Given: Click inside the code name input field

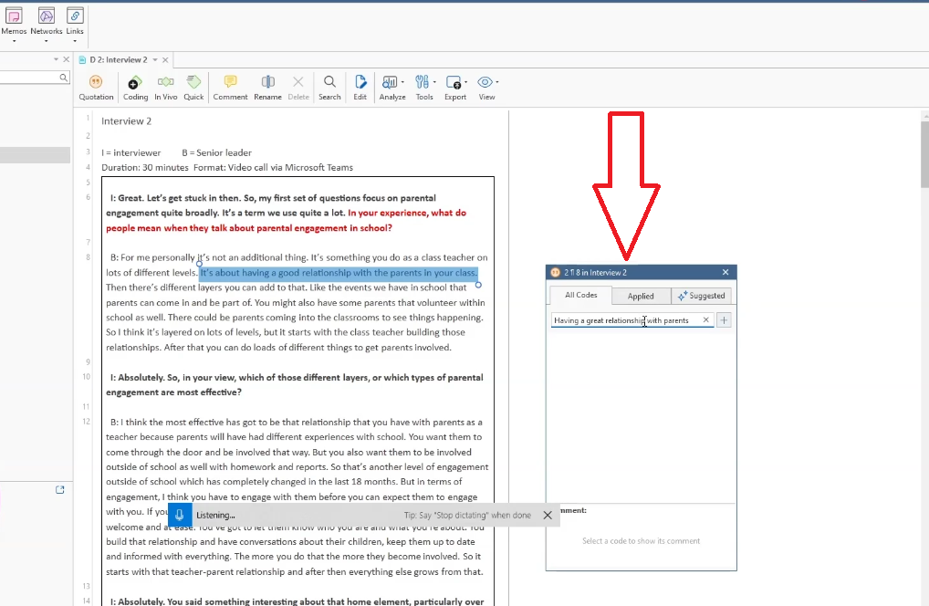Looking at the screenshot, I should pyautogui.click(x=625, y=320).
